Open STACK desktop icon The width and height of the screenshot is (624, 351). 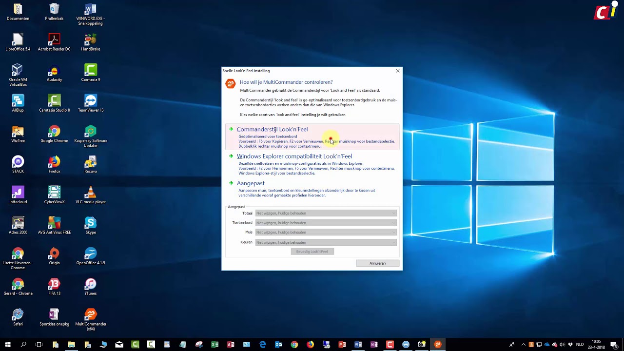(18, 165)
